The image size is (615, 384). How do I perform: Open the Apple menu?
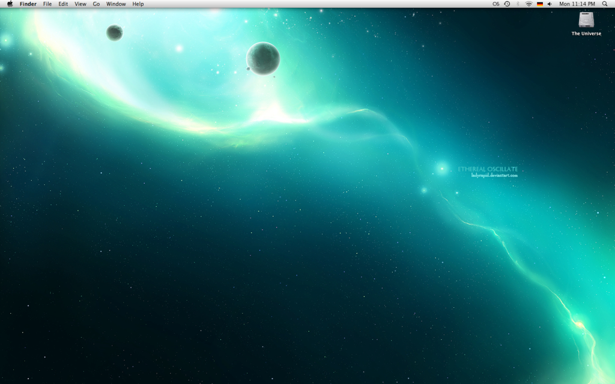coord(10,4)
